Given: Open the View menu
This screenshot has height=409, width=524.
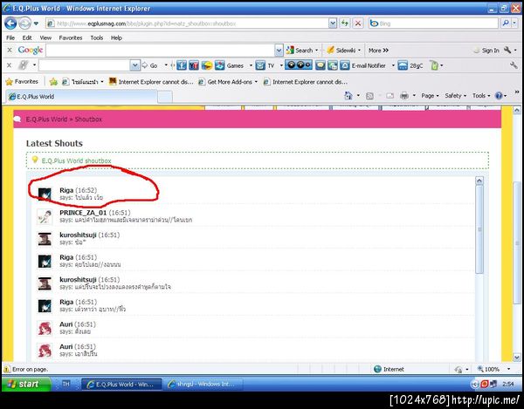Looking at the screenshot, I should (45, 37).
